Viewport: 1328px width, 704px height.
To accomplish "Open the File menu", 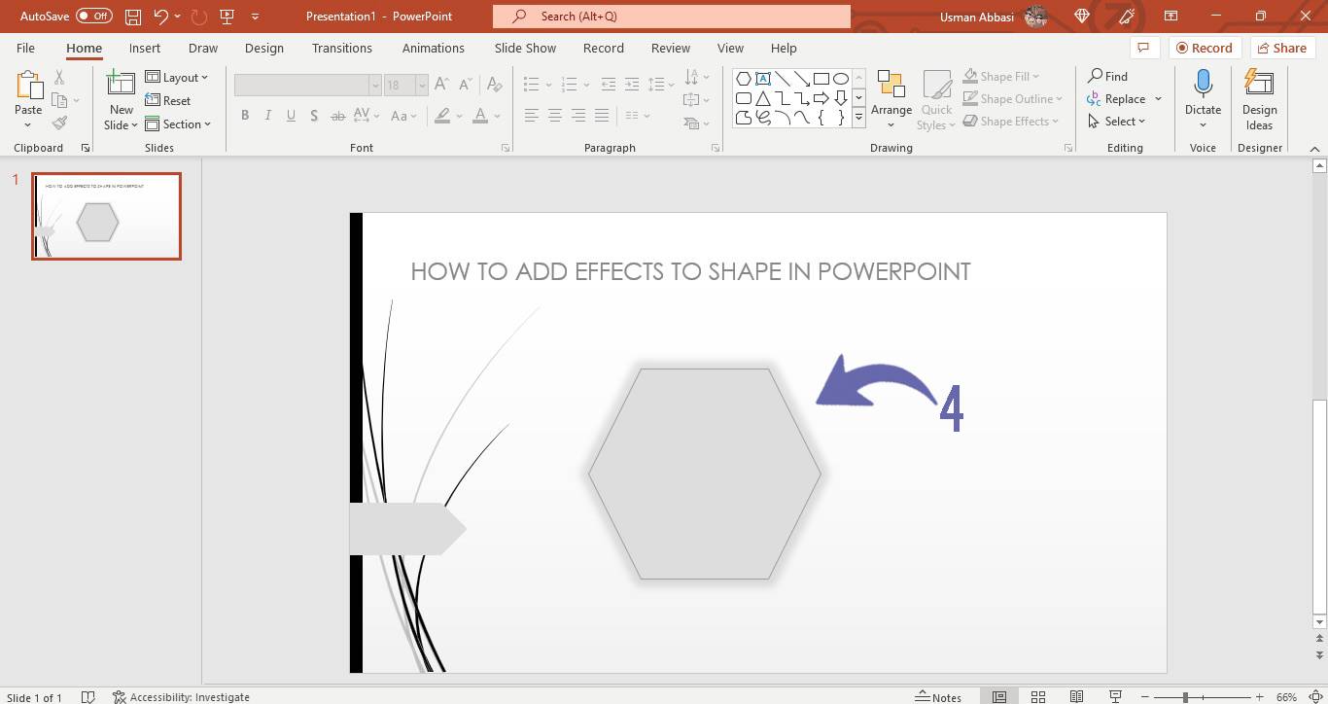I will 25,48.
